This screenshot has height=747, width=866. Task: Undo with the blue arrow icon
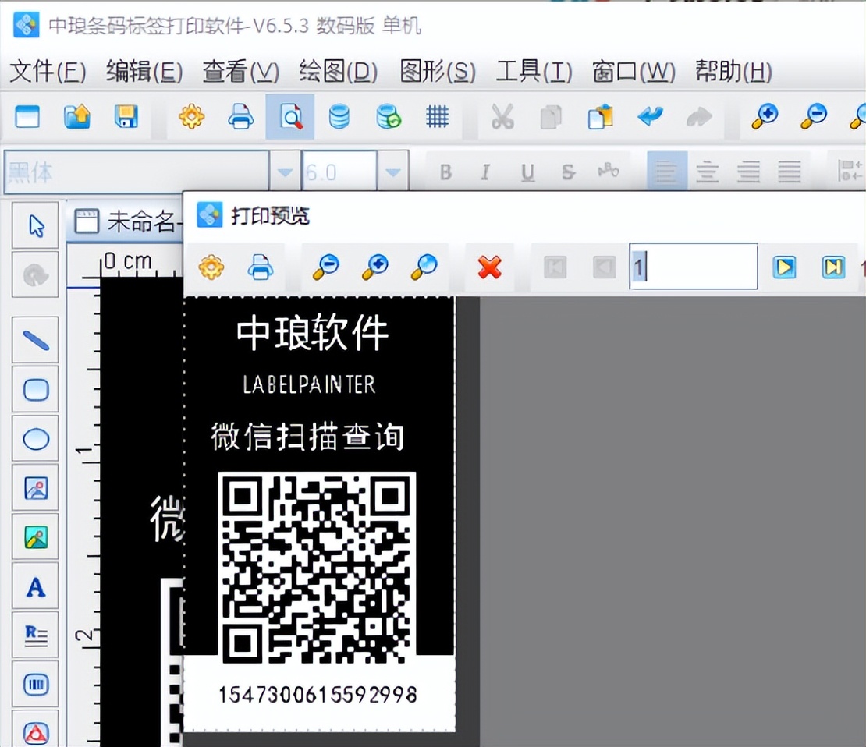pyautogui.click(x=649, y=116)
